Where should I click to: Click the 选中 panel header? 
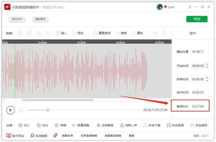[193, 33]
